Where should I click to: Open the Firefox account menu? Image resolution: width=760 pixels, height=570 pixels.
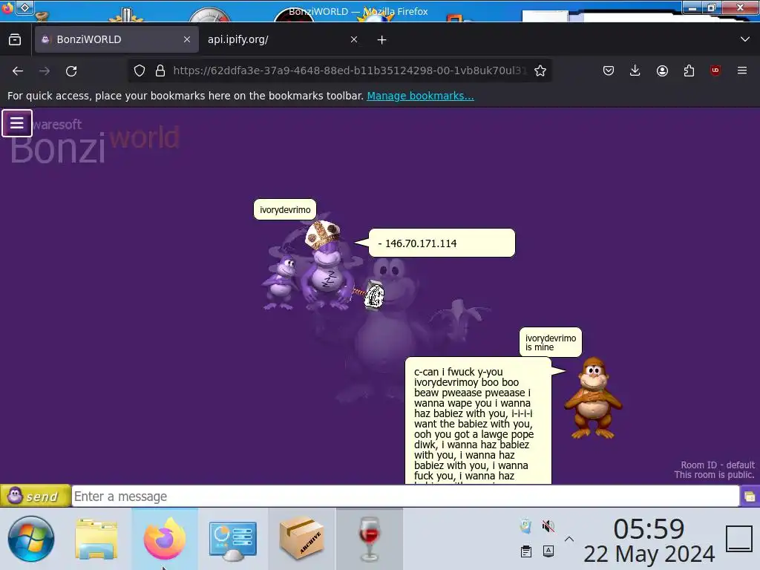[x=662, y=71]
